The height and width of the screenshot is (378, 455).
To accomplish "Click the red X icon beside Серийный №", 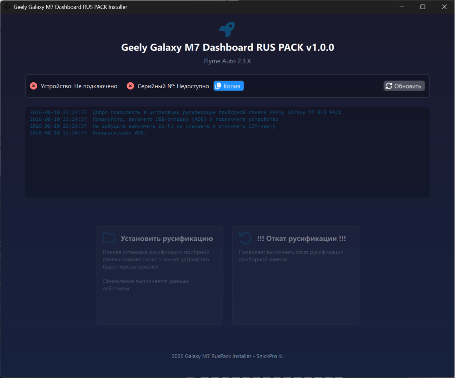I will pos(130,86).
